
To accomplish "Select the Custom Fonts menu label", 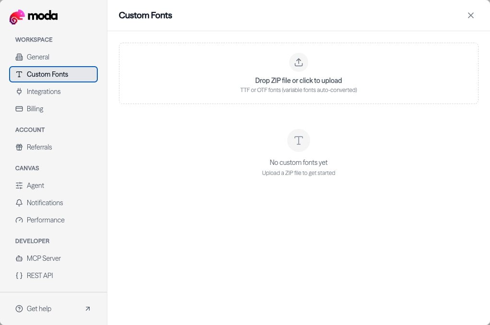I will (x=47, y=74).
